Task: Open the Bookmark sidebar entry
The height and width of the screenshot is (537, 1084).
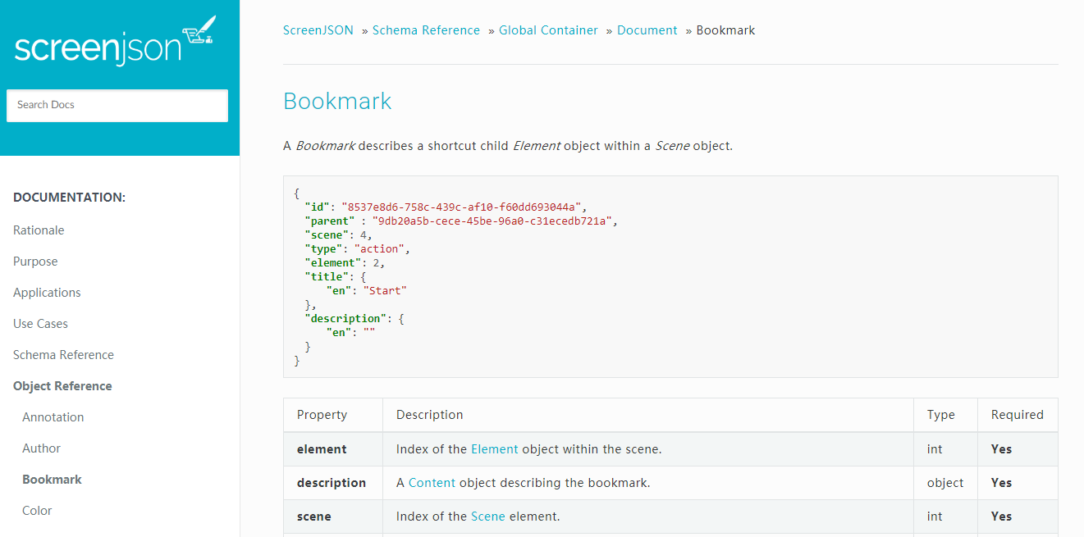Action: point(52,479)
